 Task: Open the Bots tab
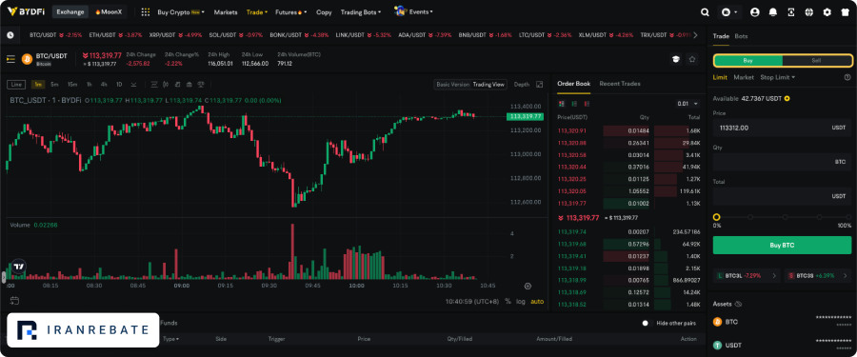741,36
